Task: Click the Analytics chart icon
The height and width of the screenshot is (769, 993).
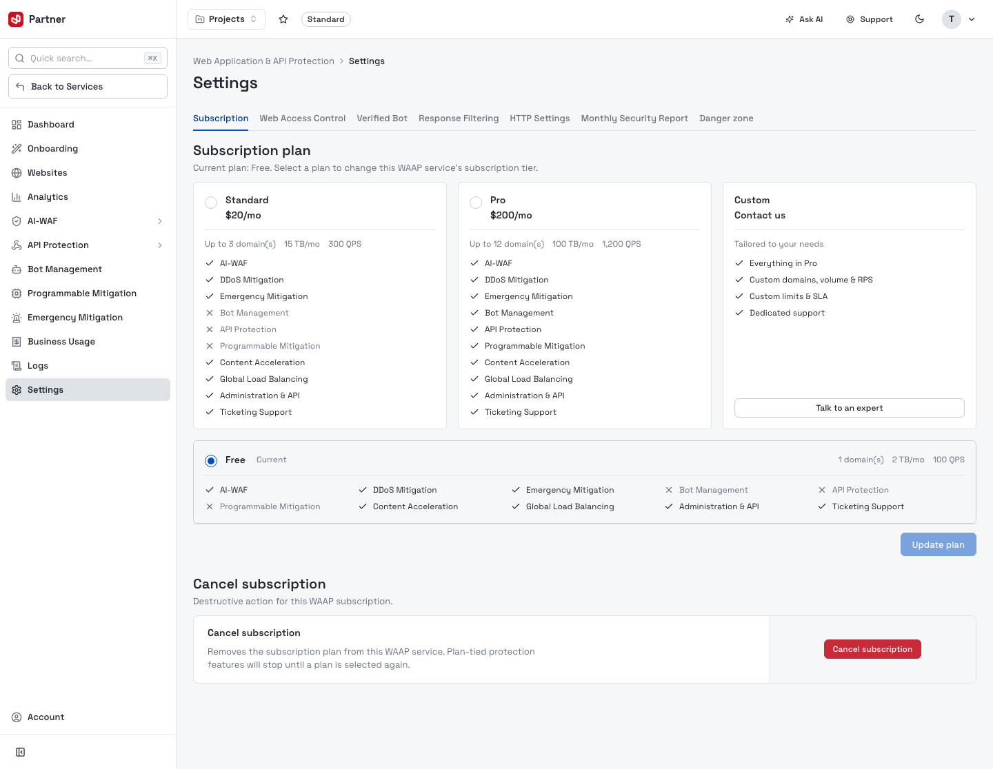Action: [17, 197]
